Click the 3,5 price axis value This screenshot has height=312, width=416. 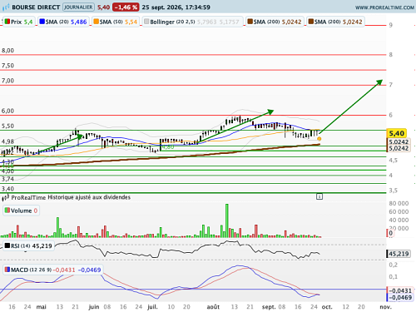tap(393, 191)
